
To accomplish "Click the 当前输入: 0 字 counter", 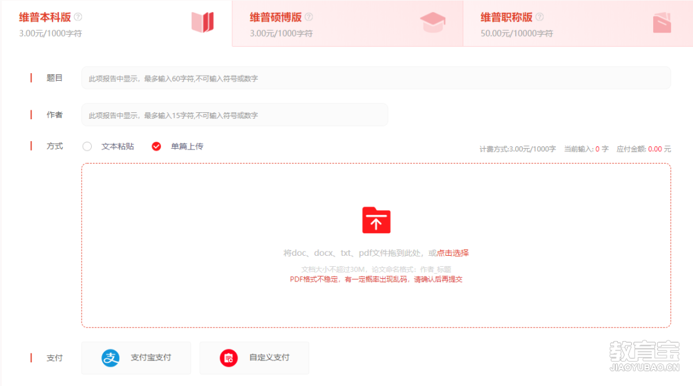I will coord(586,149).
